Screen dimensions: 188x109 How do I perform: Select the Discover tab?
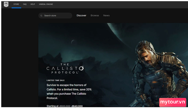click(81, 16)
